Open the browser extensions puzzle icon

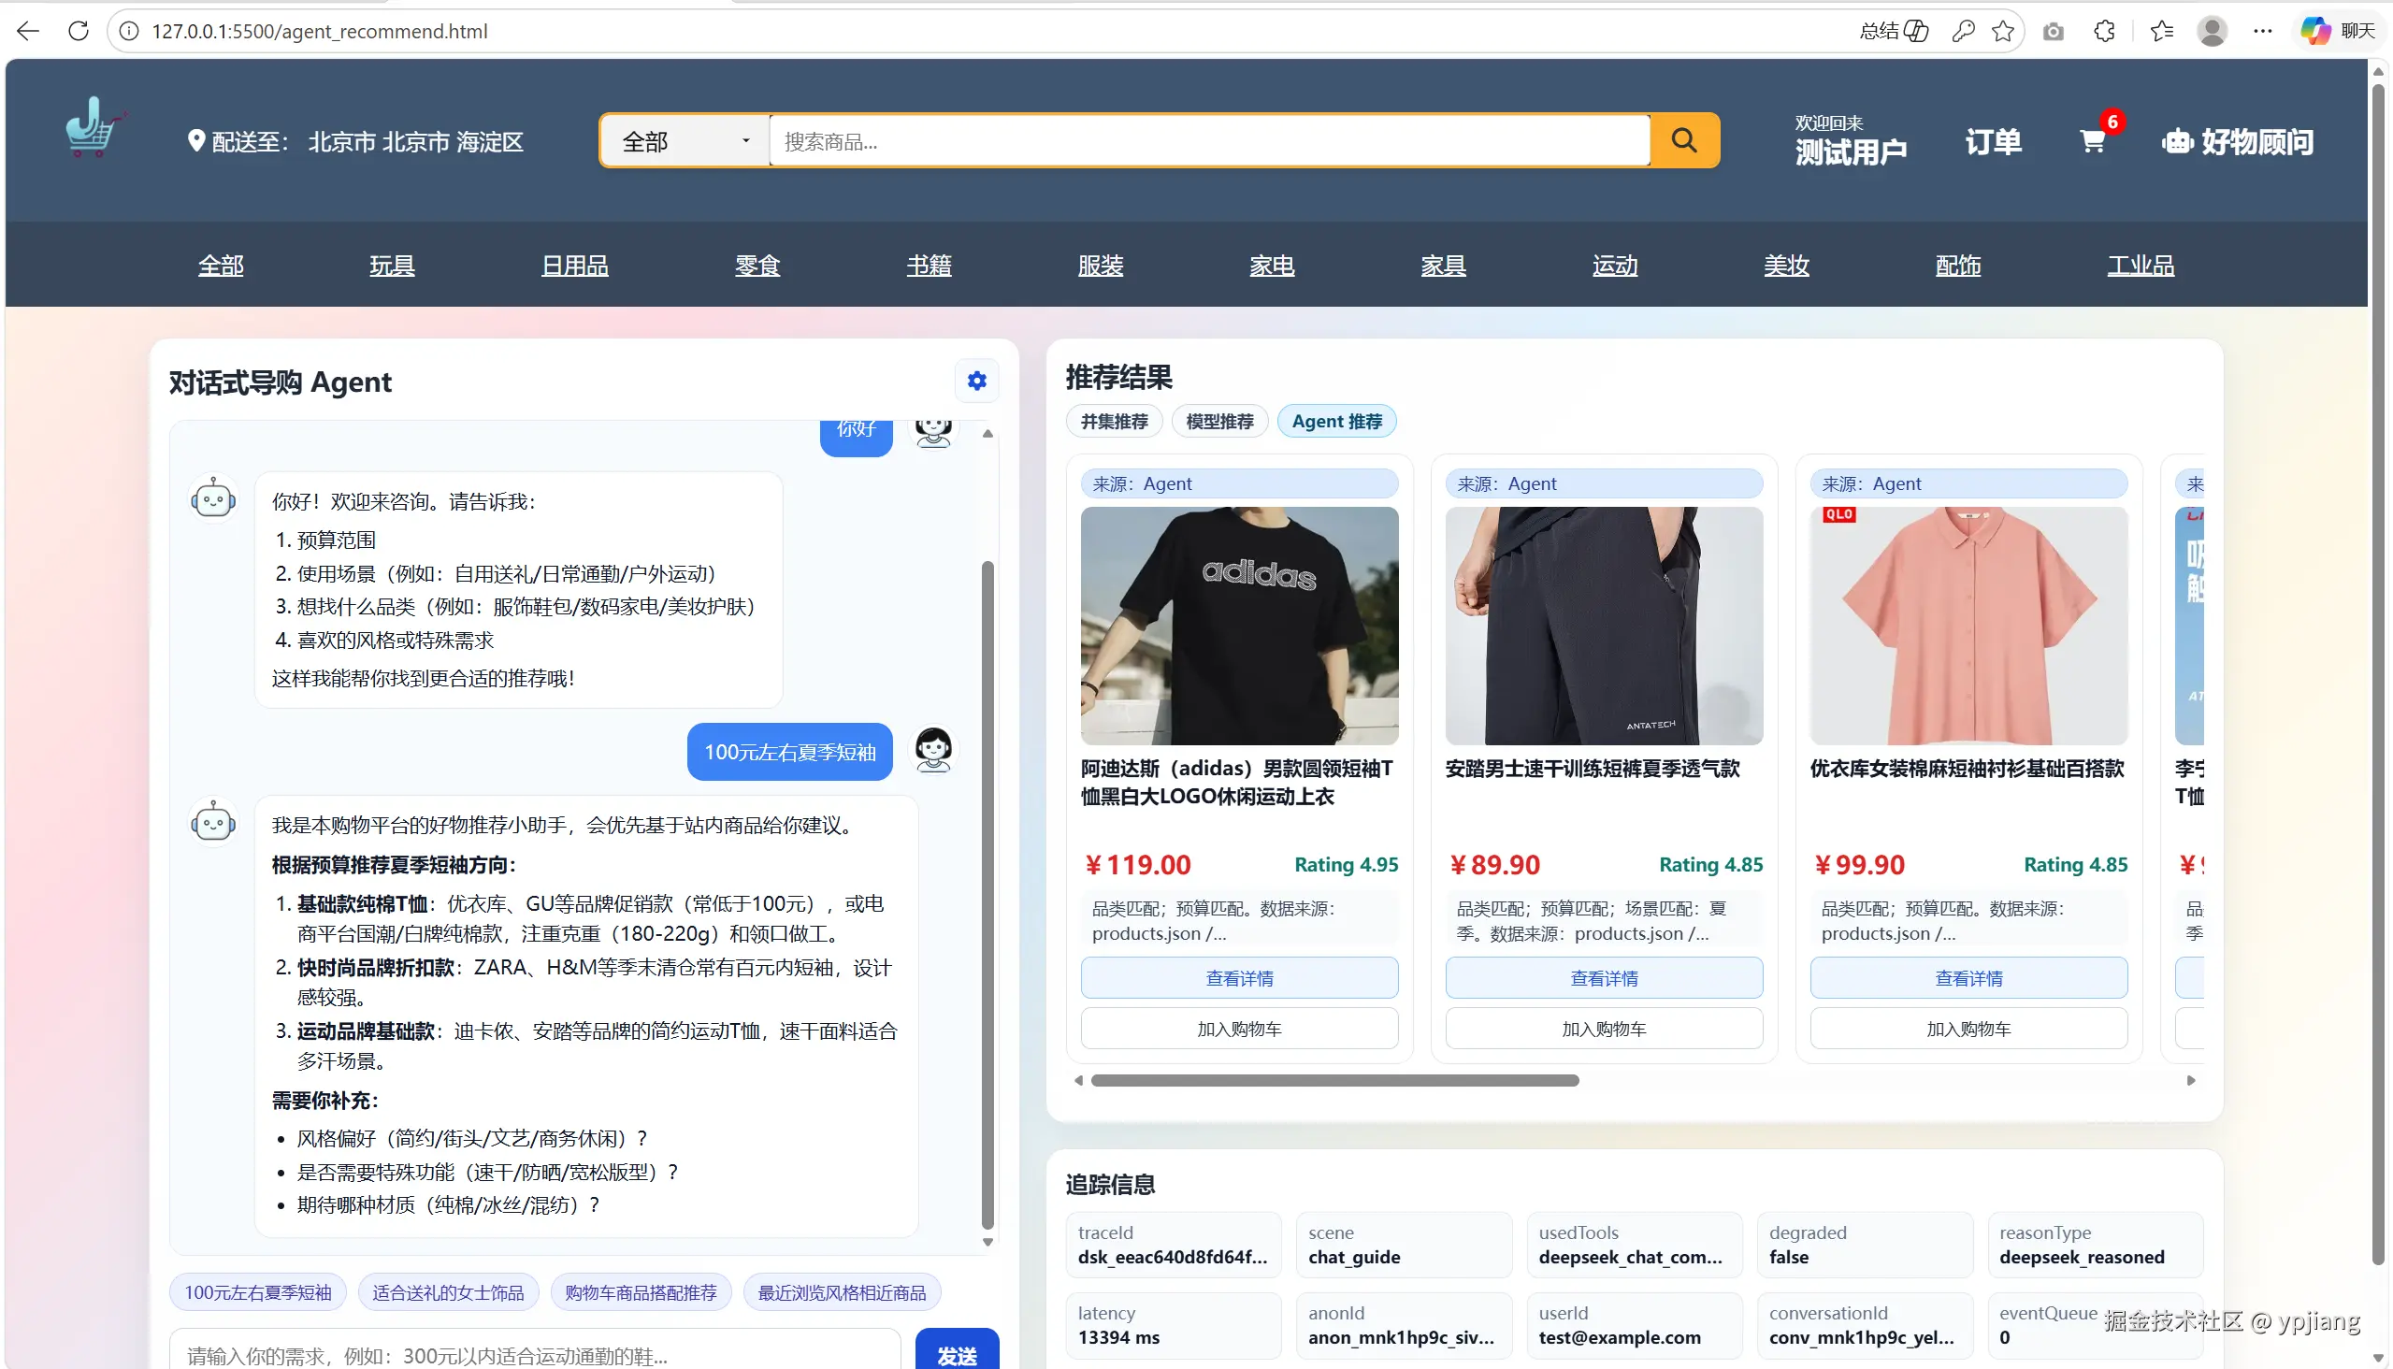2104,31
